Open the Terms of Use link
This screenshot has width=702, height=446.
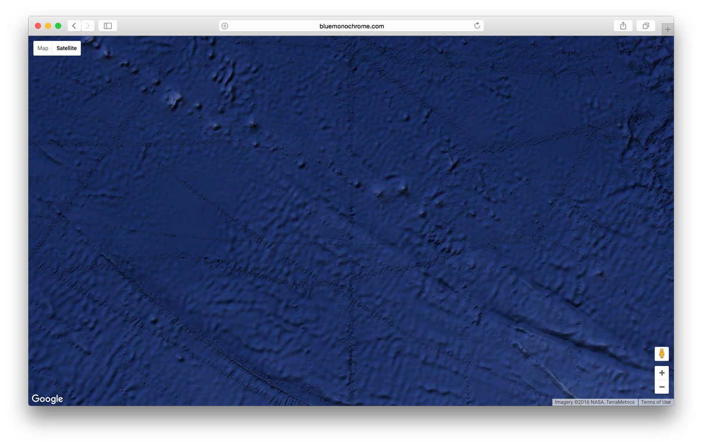[655, 402]
